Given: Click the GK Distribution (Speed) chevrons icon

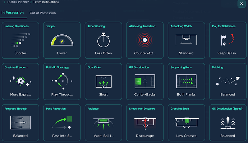Looking at the screenshot, I should point(228,123).
